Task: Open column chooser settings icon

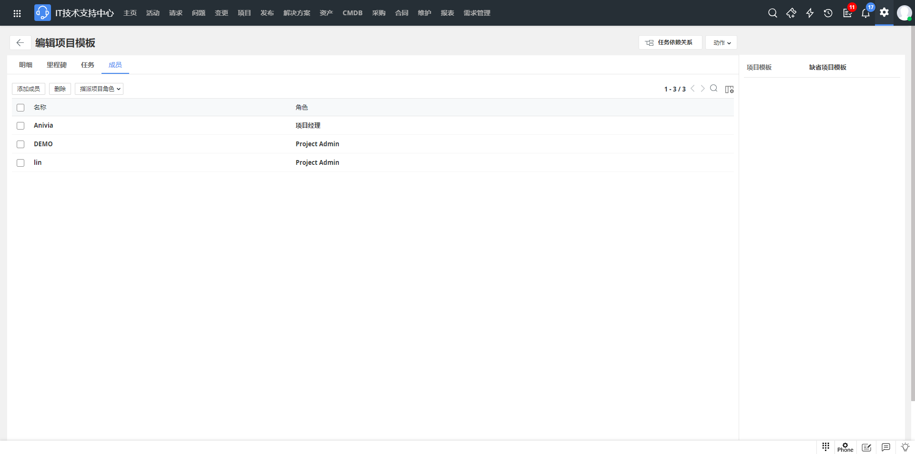Action: click(x=729, y=89)
